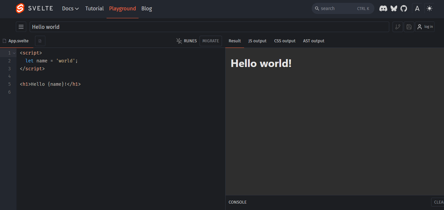Click the user icon beside log in
Screen dimensions: 444x210
click(420, 27)
